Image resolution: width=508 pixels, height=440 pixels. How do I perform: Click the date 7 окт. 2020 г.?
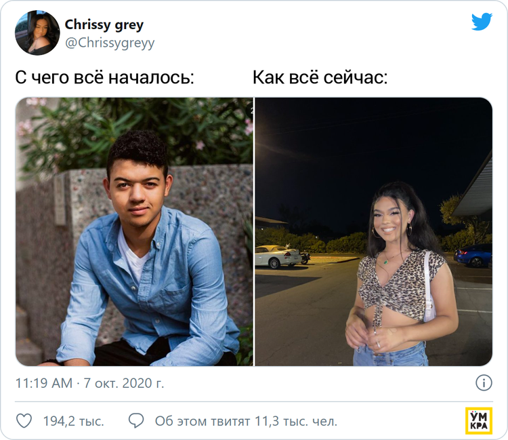click(x=124, y=383)
